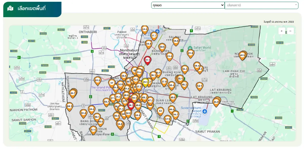The image size is (304, 149).
Task: Click the map icon in เลือกเขตพื้นที่ header
Action: 10,8
